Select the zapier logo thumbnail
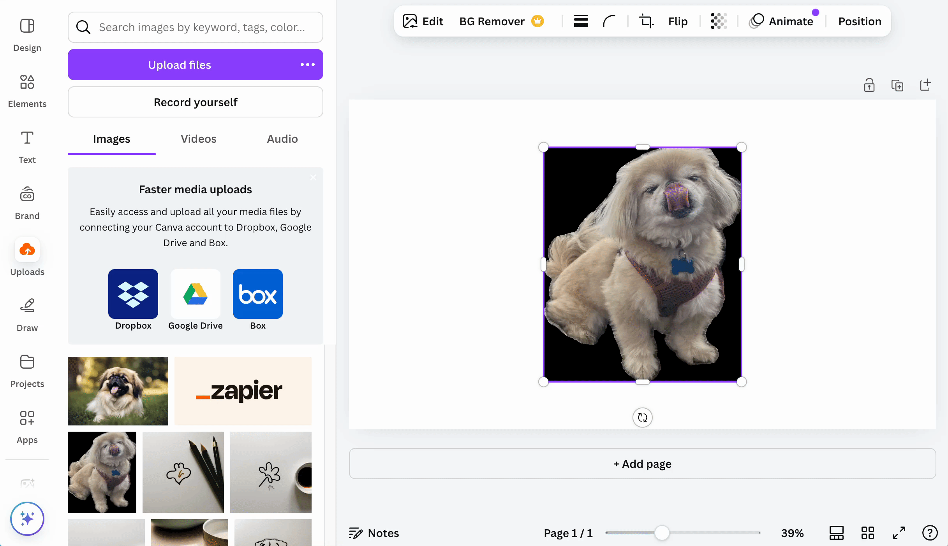Viewport: 948px width, 546px height. (x=243, y=391)
